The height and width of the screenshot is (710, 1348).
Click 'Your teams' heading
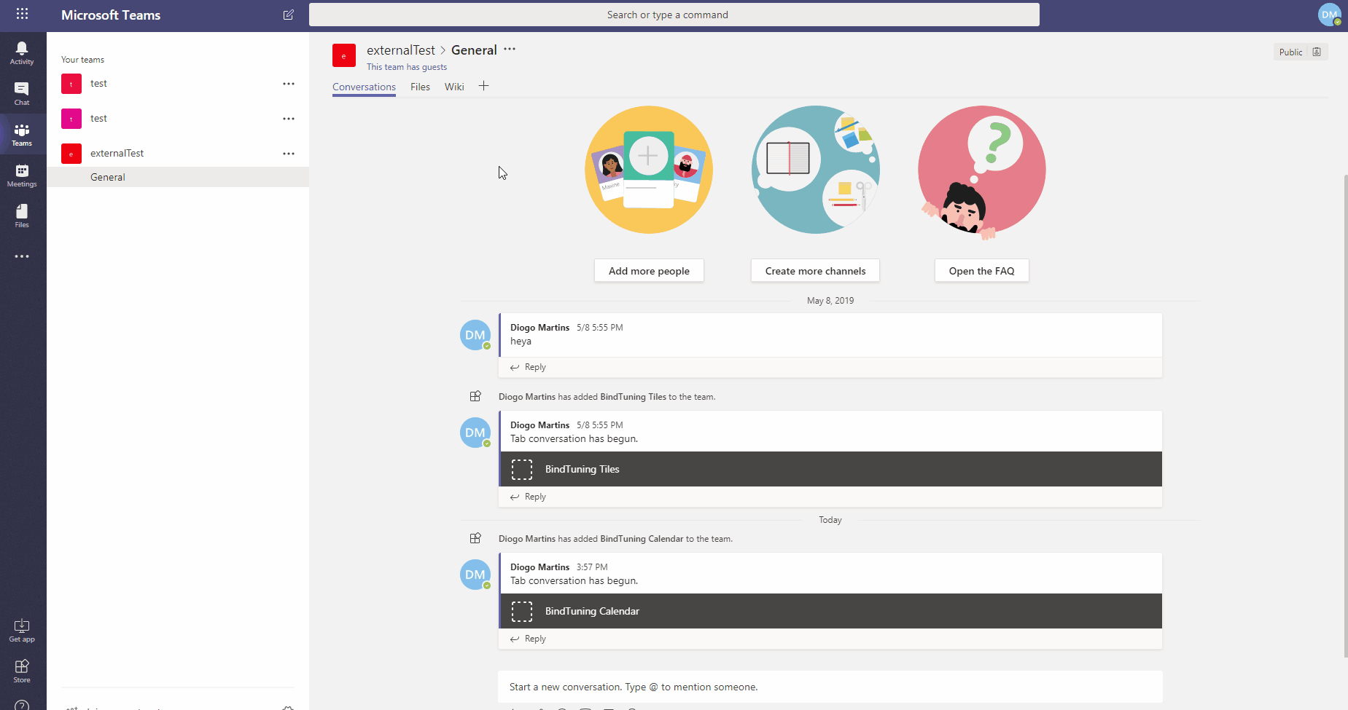(x=82, y=60)
